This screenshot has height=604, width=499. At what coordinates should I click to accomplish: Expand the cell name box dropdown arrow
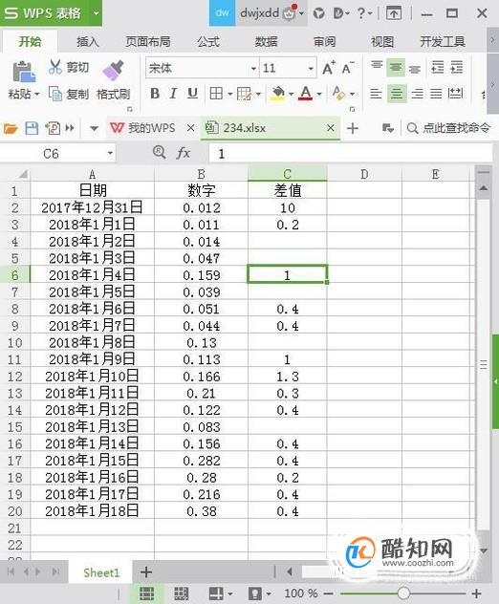(x=110, y=153)
